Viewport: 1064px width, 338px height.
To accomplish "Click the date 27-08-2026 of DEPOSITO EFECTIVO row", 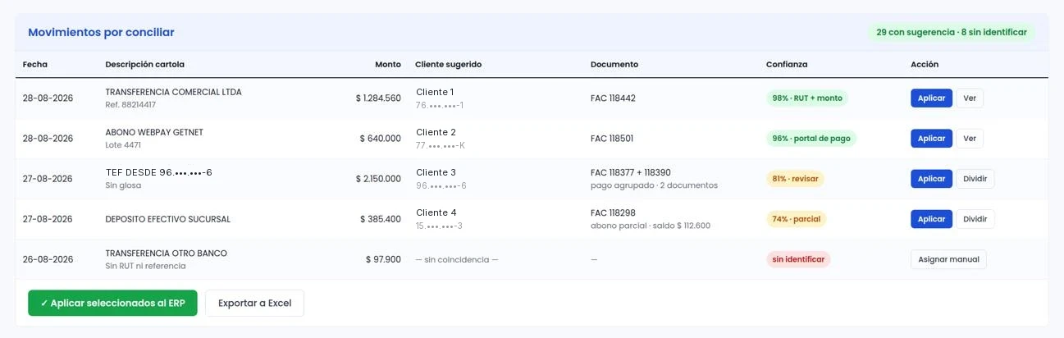I will pyautogui.click(x=48, y=219).
